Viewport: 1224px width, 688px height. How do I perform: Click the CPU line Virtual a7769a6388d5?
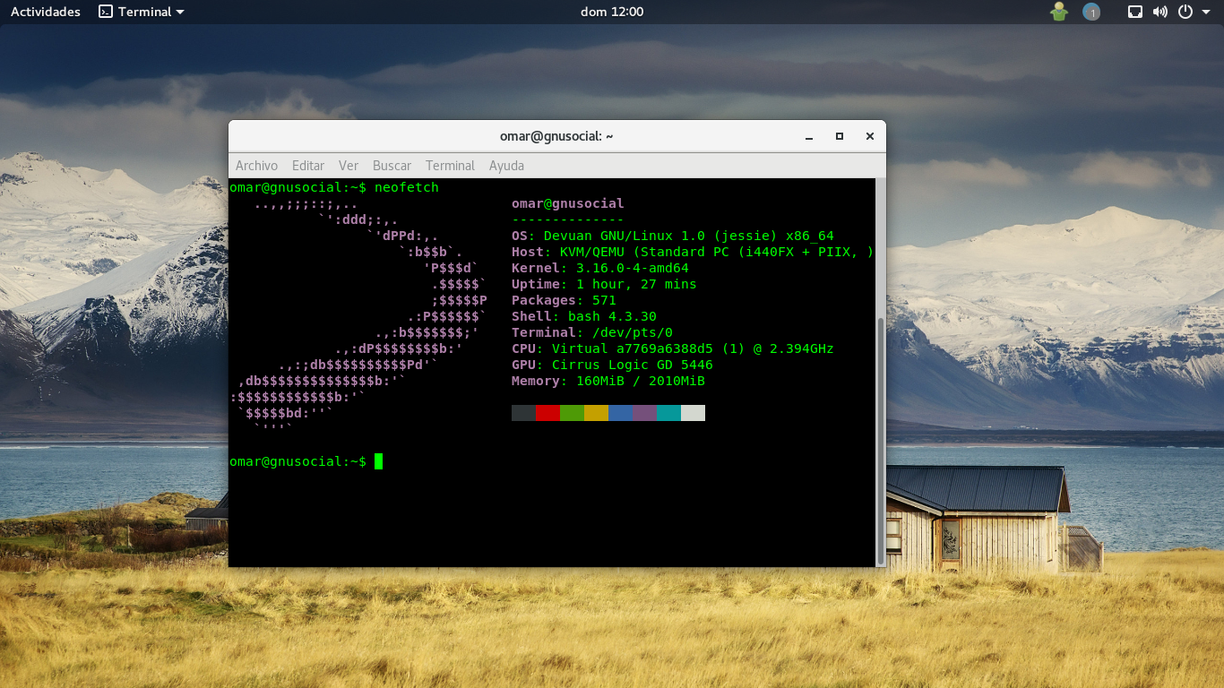pos(673,348)
